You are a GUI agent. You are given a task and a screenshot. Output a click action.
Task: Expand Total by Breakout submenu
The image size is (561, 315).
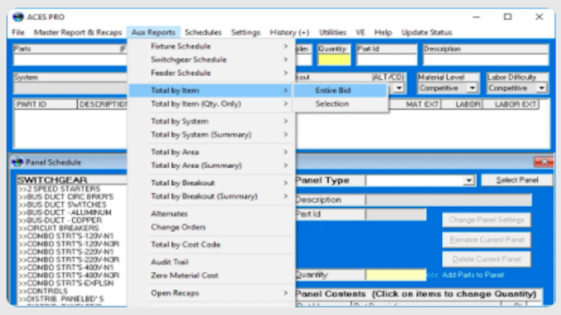211,183
